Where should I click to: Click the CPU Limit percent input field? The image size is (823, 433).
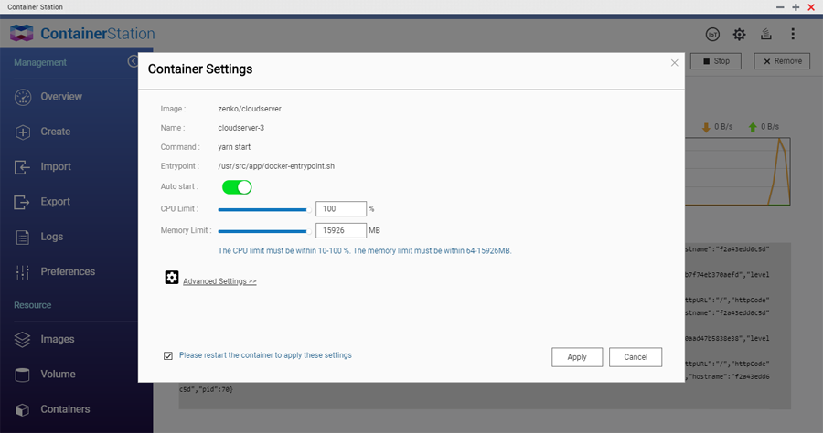tap(341, 208)
